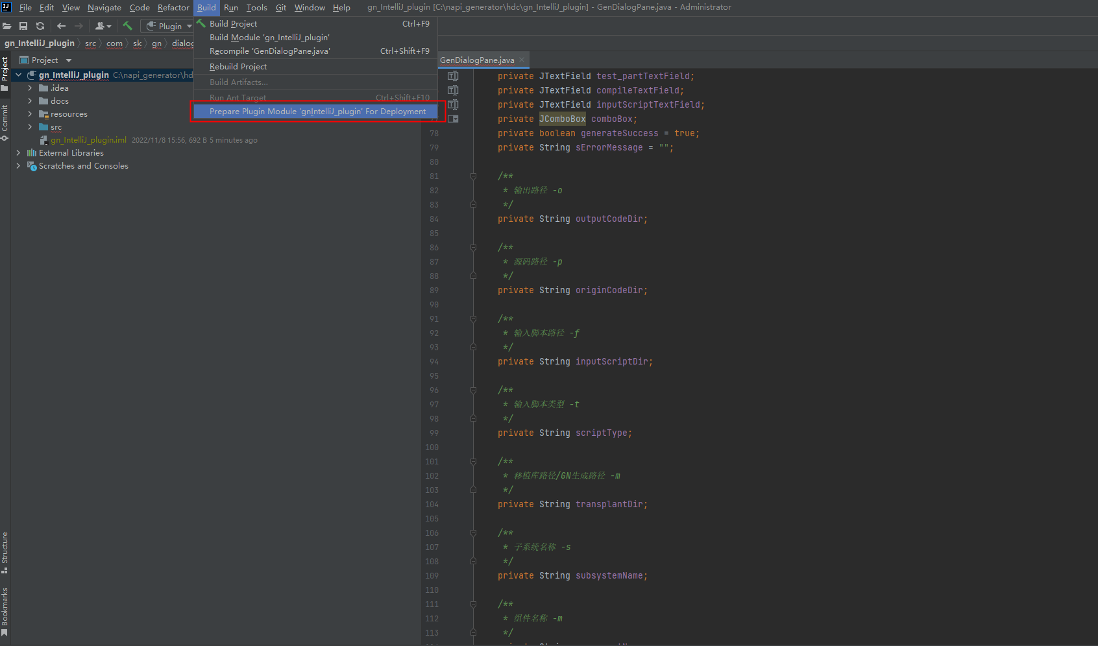
Task: Click gutter icon beside comboBox field
Action: click(453, 119)
